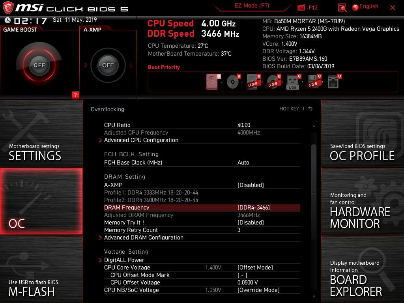Open the SETTINGS motherboard panel

(41, 133)
